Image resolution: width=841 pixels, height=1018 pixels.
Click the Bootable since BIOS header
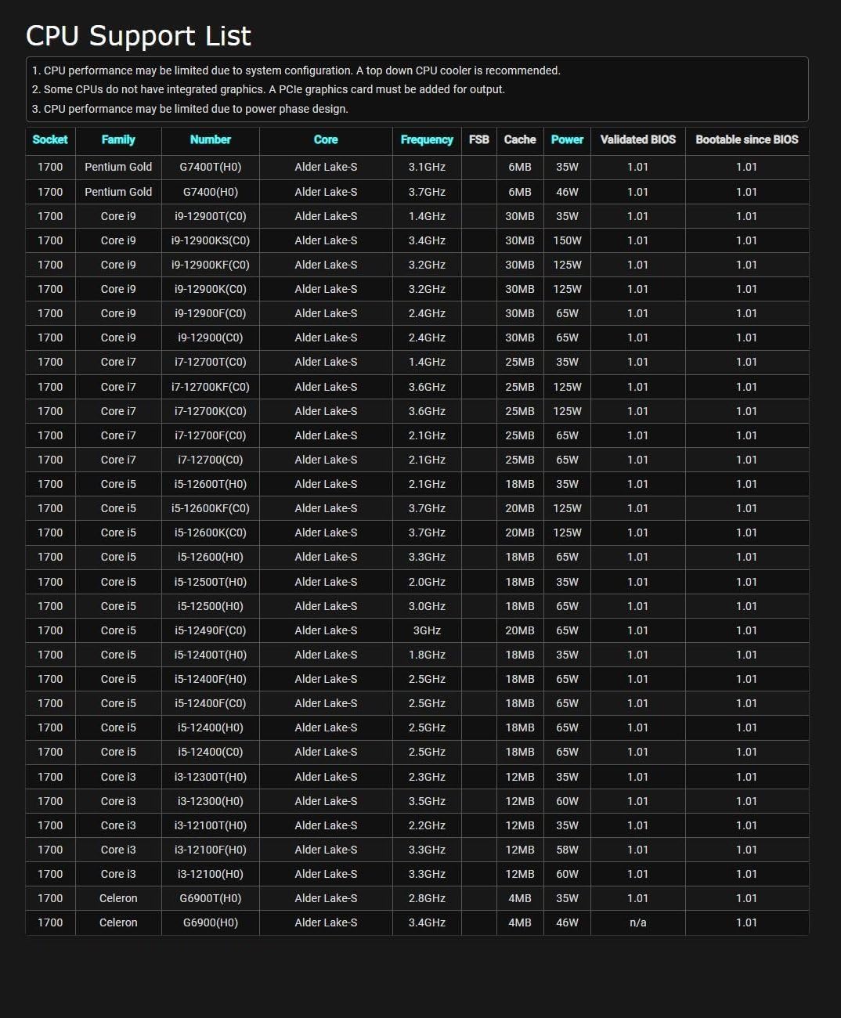[x=747, y=139]
